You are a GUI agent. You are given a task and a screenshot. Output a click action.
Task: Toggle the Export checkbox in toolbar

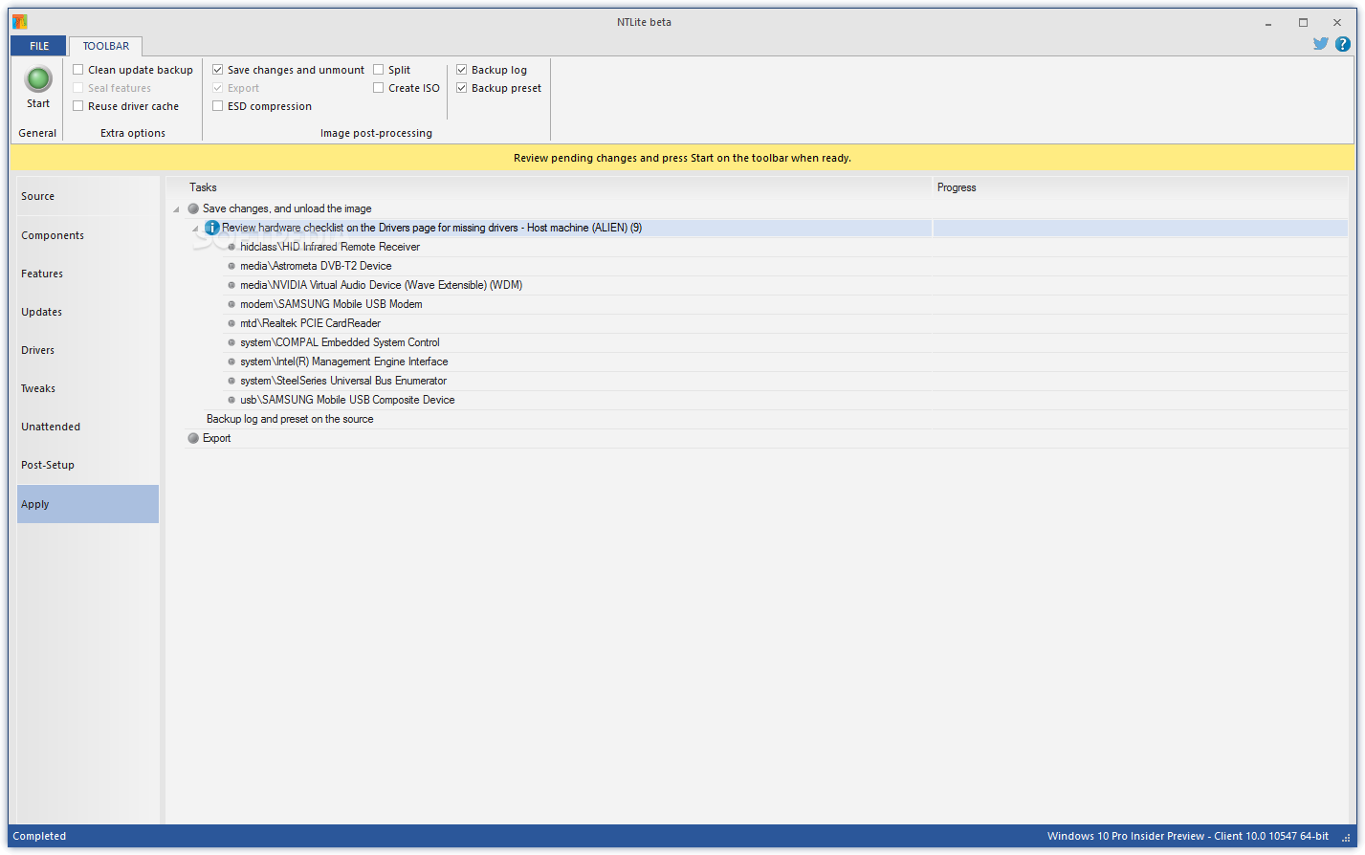pos(218,88)
